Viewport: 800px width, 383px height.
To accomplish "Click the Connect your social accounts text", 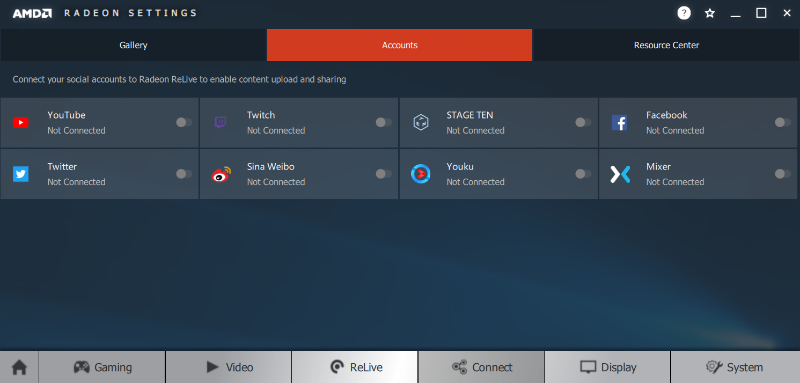I will [179, 79].
